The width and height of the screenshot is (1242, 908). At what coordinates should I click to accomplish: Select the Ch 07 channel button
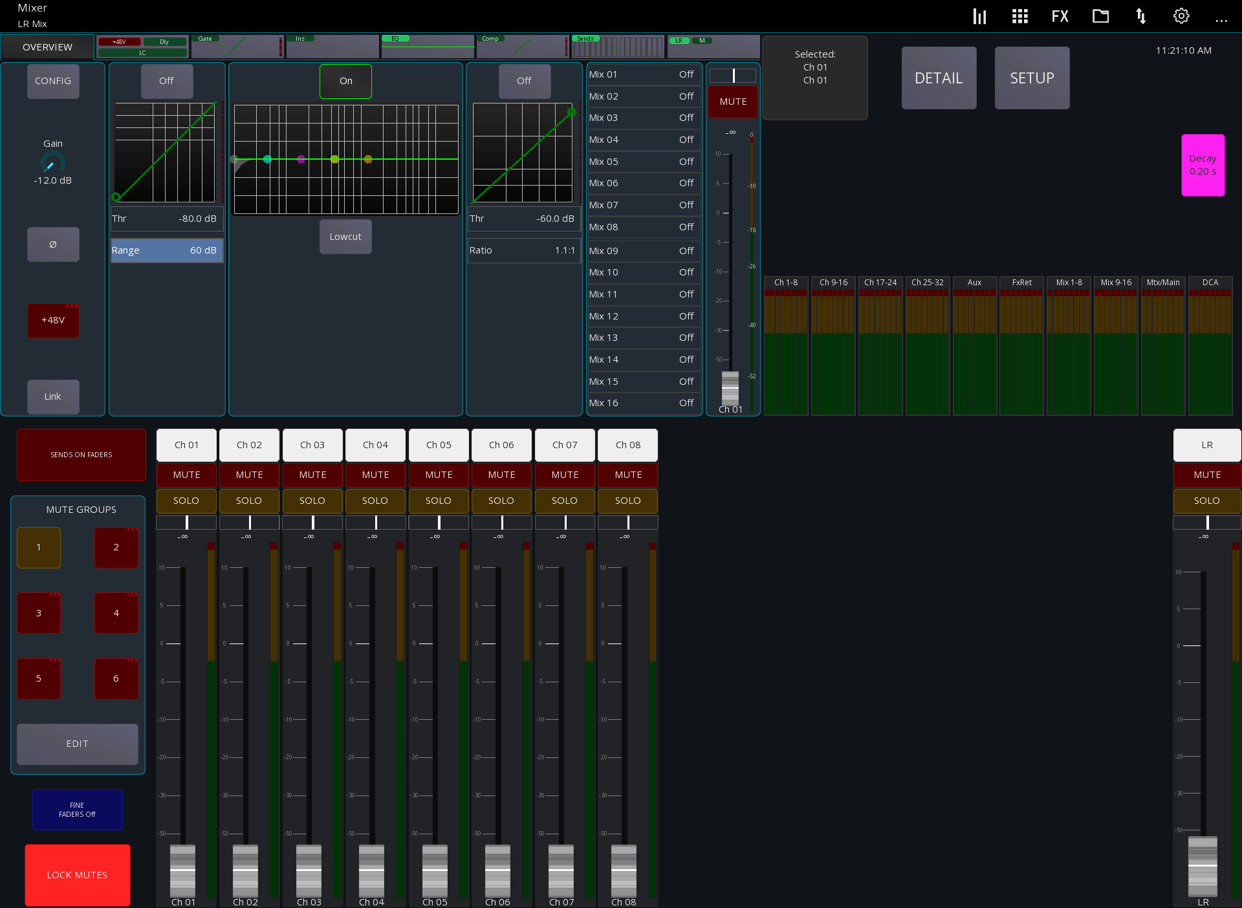pyautogui.click(x=565, y=445)
